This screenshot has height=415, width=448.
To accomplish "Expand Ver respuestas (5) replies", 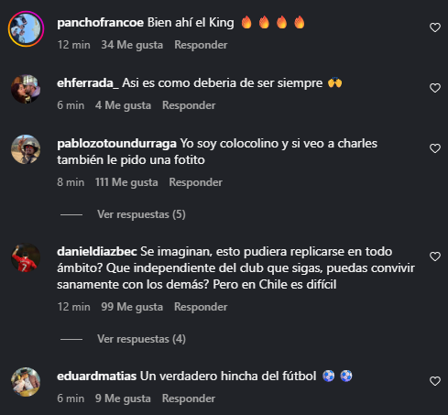I will (x=141, y=214).
